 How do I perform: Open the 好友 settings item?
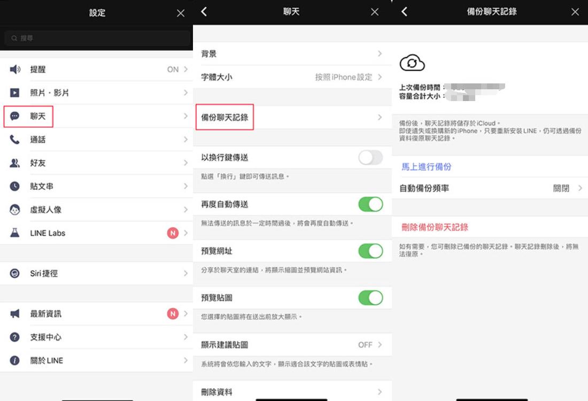(97, 163)
